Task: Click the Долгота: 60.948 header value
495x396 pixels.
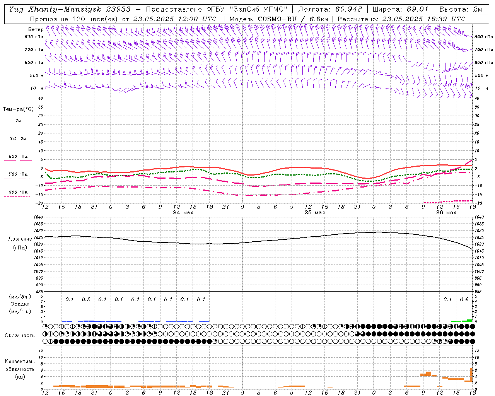Action: pos(330,9)
